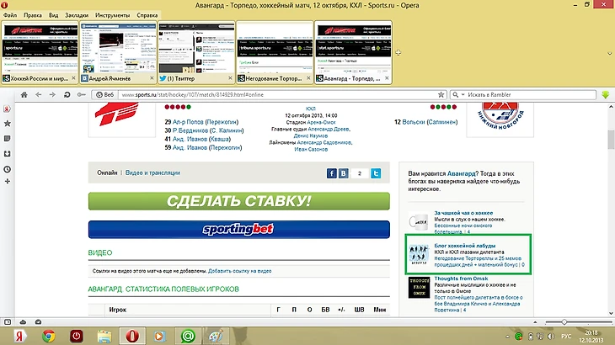Open the password wand key icon
The width and height of the screenshot is (615, 345).
coord(81,95)
